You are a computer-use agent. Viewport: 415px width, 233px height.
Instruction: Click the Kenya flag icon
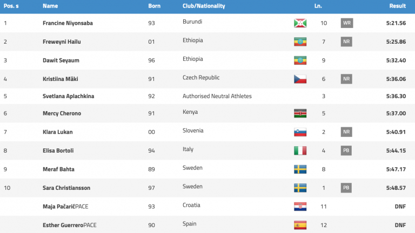click(x=300, y=113)
